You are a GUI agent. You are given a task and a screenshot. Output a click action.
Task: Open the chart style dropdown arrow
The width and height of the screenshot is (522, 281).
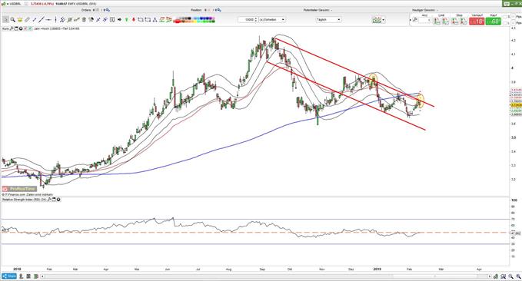pyautogui.click(x=384, y=20)
